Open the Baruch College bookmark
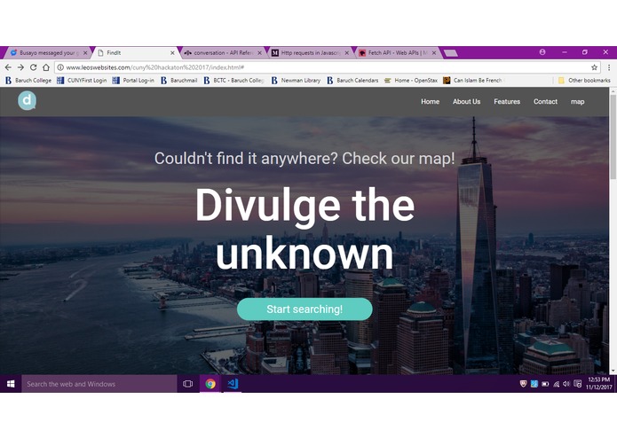 pos(28,81)
